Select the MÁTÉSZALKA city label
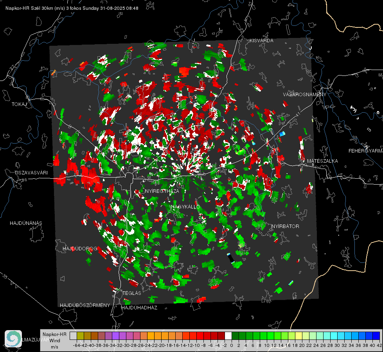Image resolution: width=383 pixels, height=352 pixels. tap(322, 161)
